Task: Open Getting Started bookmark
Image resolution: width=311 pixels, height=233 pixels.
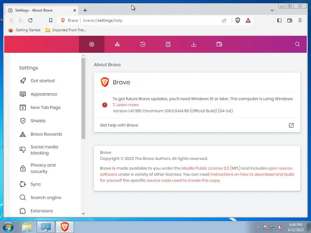Action: tap(24, 30)
